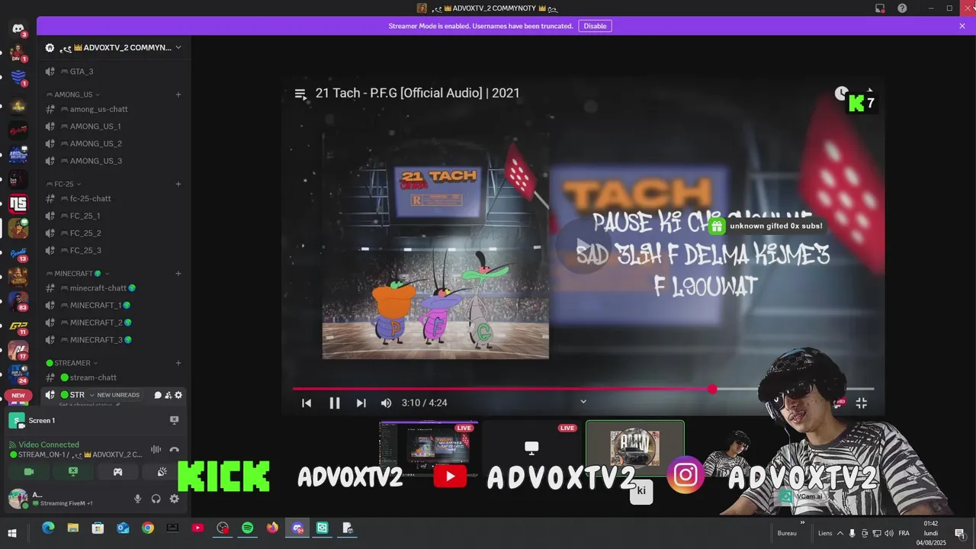The height and width of the screenshot is (549, 976).
Task: Skip to next video track
Action: click(361, 403)
